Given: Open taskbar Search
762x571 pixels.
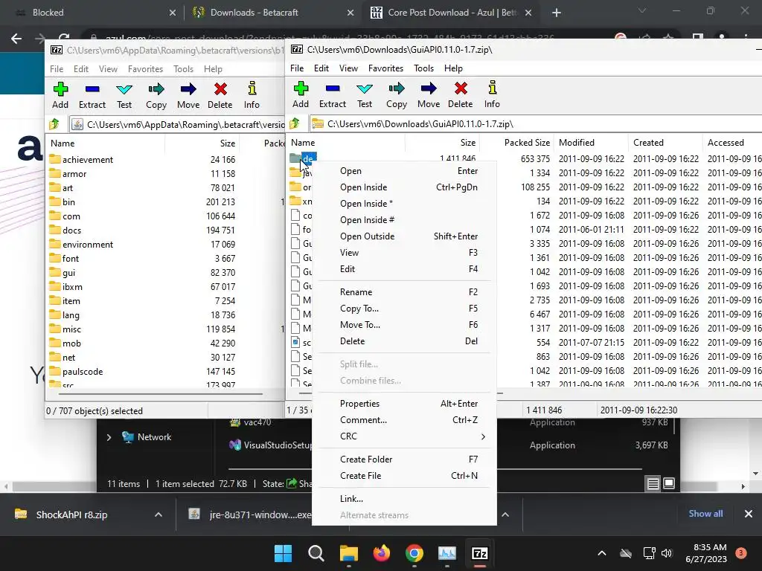Looking at the screenshot, I should (x=316, y=553).
